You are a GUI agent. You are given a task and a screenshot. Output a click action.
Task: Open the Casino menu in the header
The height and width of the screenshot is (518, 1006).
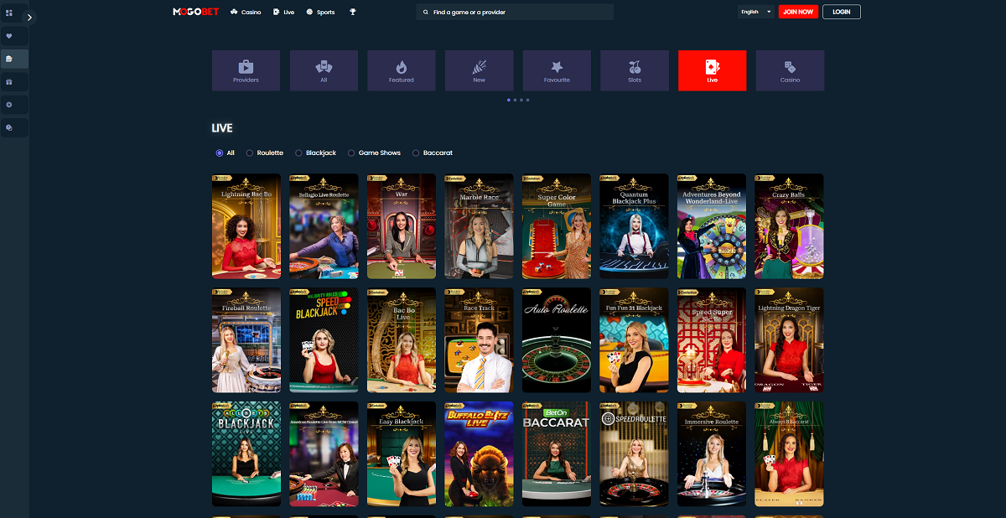(246, 13)
